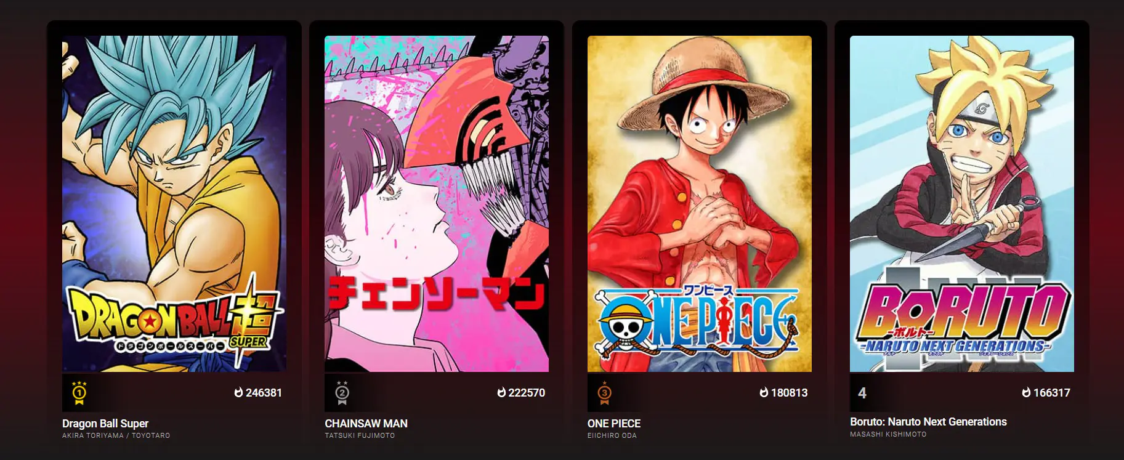Open the Chainsaw Man cover image
Viewport: 1124px width, 460px height.
click(437, 204)
